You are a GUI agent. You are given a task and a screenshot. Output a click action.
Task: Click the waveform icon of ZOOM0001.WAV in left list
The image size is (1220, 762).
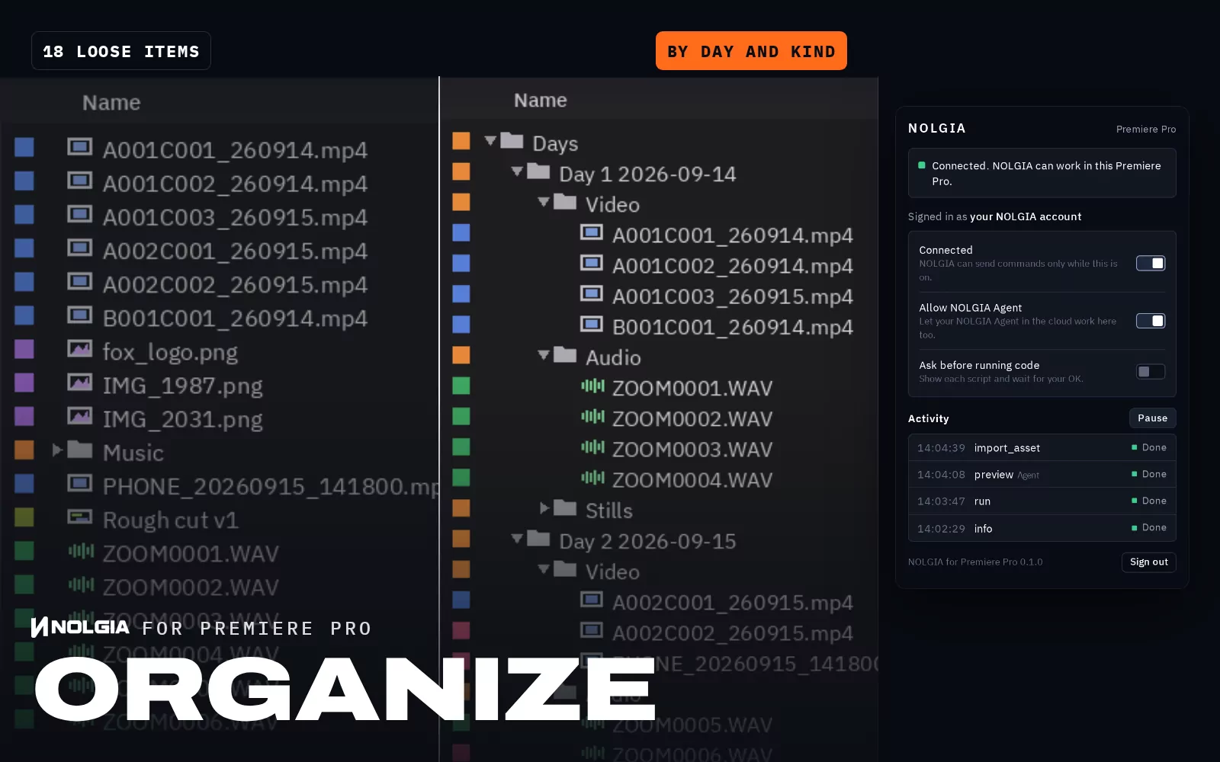pyautogui.click(x=82, y=550)
